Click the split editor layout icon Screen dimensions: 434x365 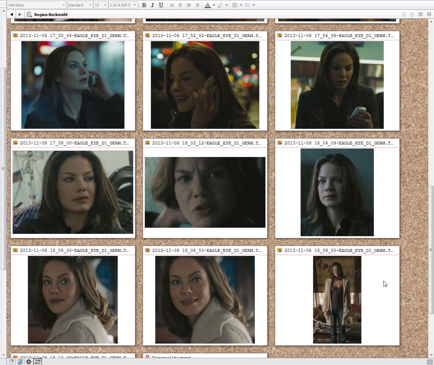coord(420,14)
